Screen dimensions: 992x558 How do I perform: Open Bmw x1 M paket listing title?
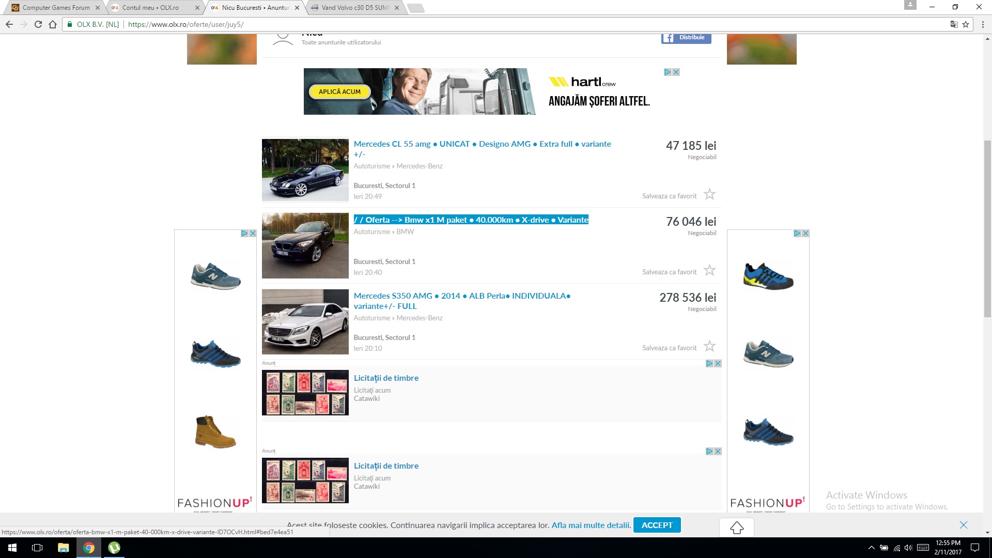(x=471, y=220)
